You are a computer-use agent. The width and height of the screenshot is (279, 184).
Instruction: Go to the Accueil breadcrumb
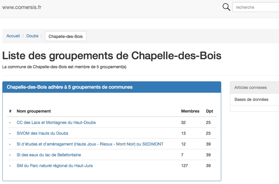click(x=13, y=36)
